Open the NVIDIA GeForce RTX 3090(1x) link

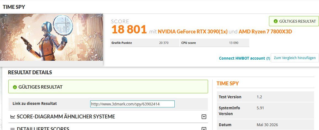coord(193,32)
